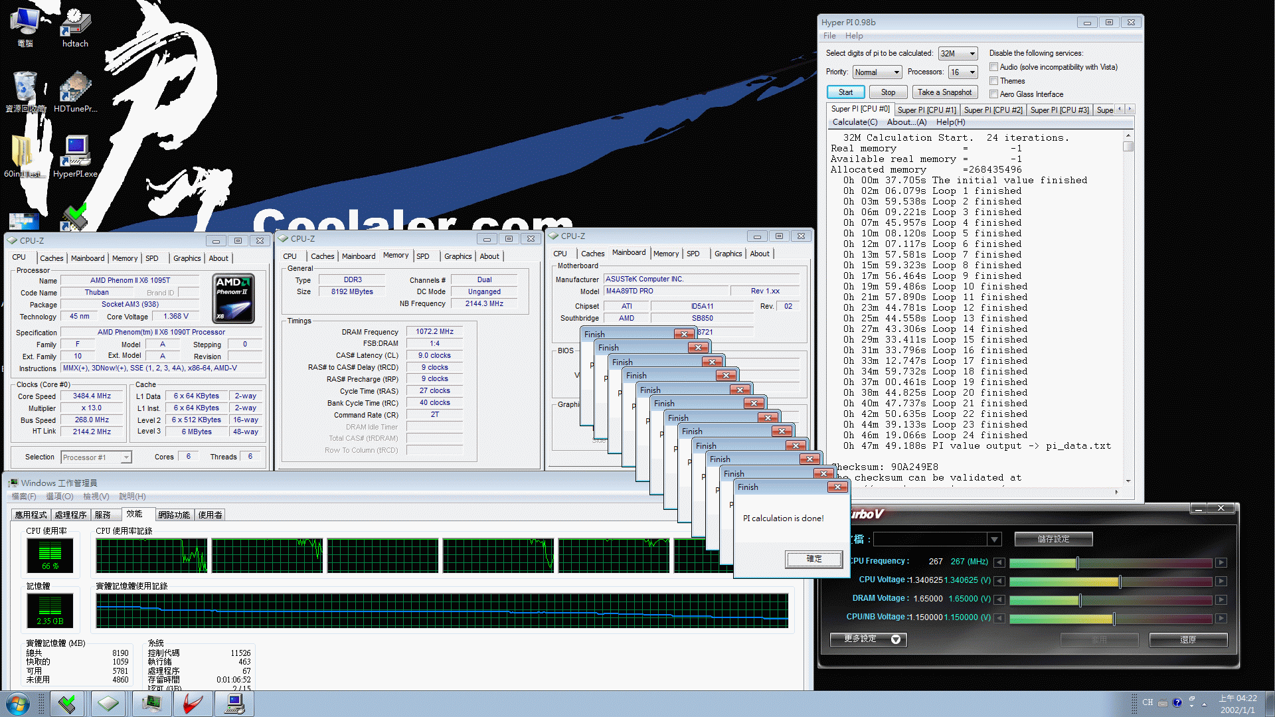Decrease CPU/NB Voltage with left arrow
The width and height of the screenshot is (1275, 717).
999,618
